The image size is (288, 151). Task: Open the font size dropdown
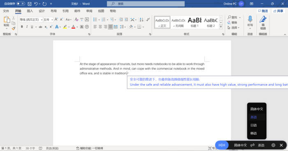[52, 20]
